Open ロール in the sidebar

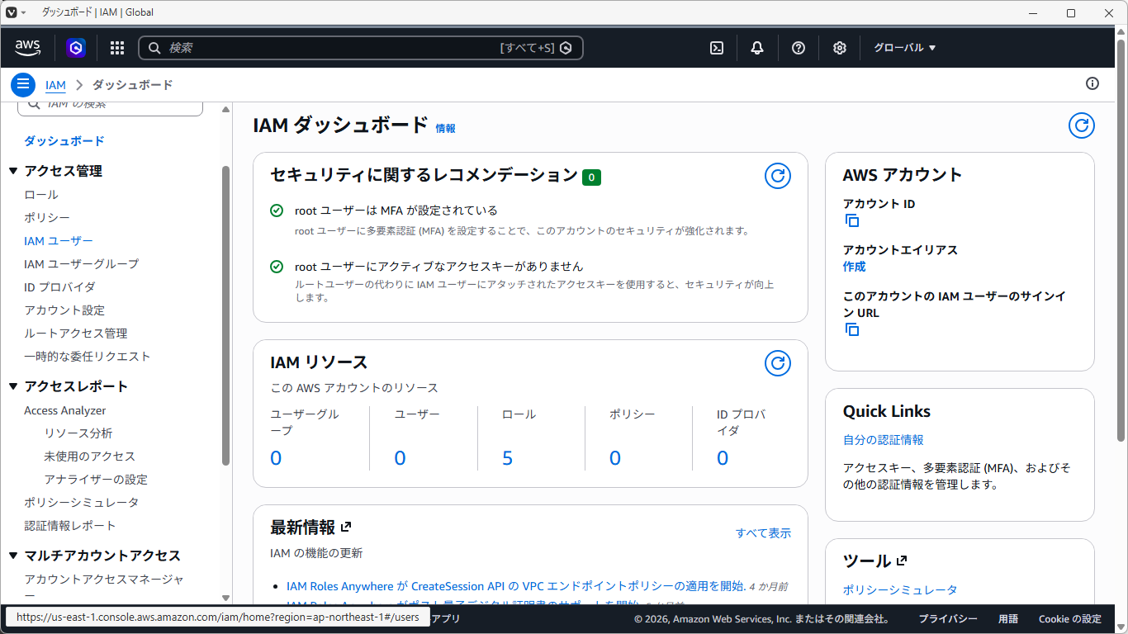[x=41, y=195]
